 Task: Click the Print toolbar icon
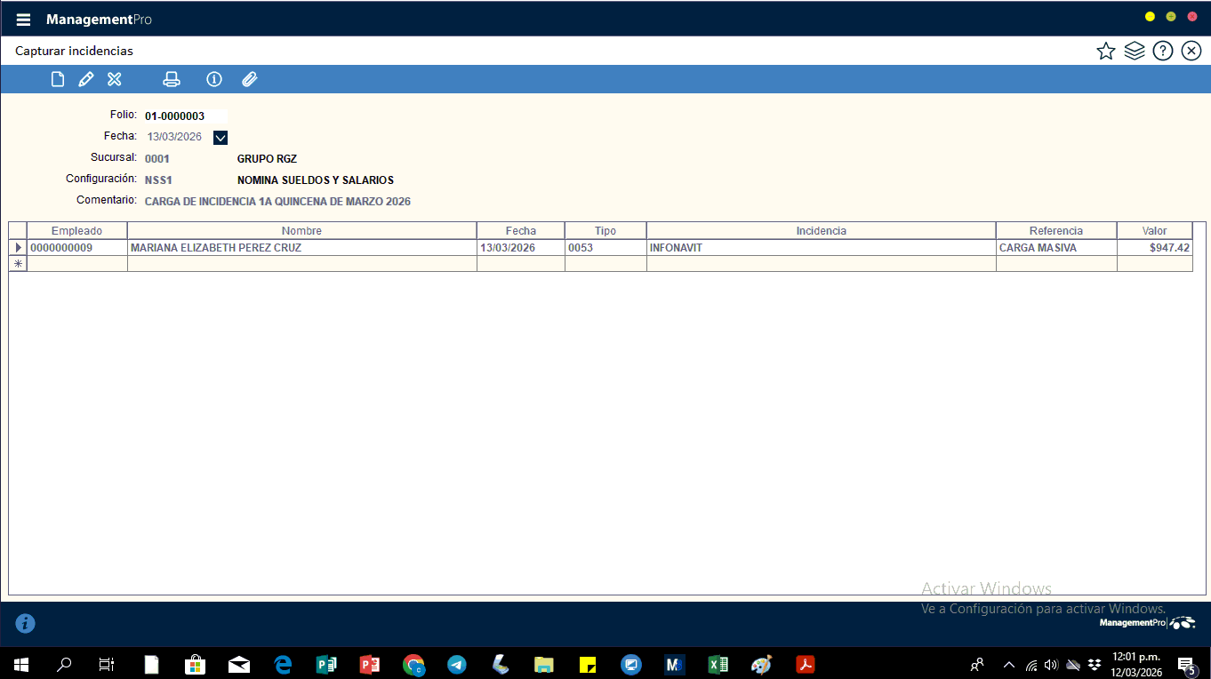[172, 80]
